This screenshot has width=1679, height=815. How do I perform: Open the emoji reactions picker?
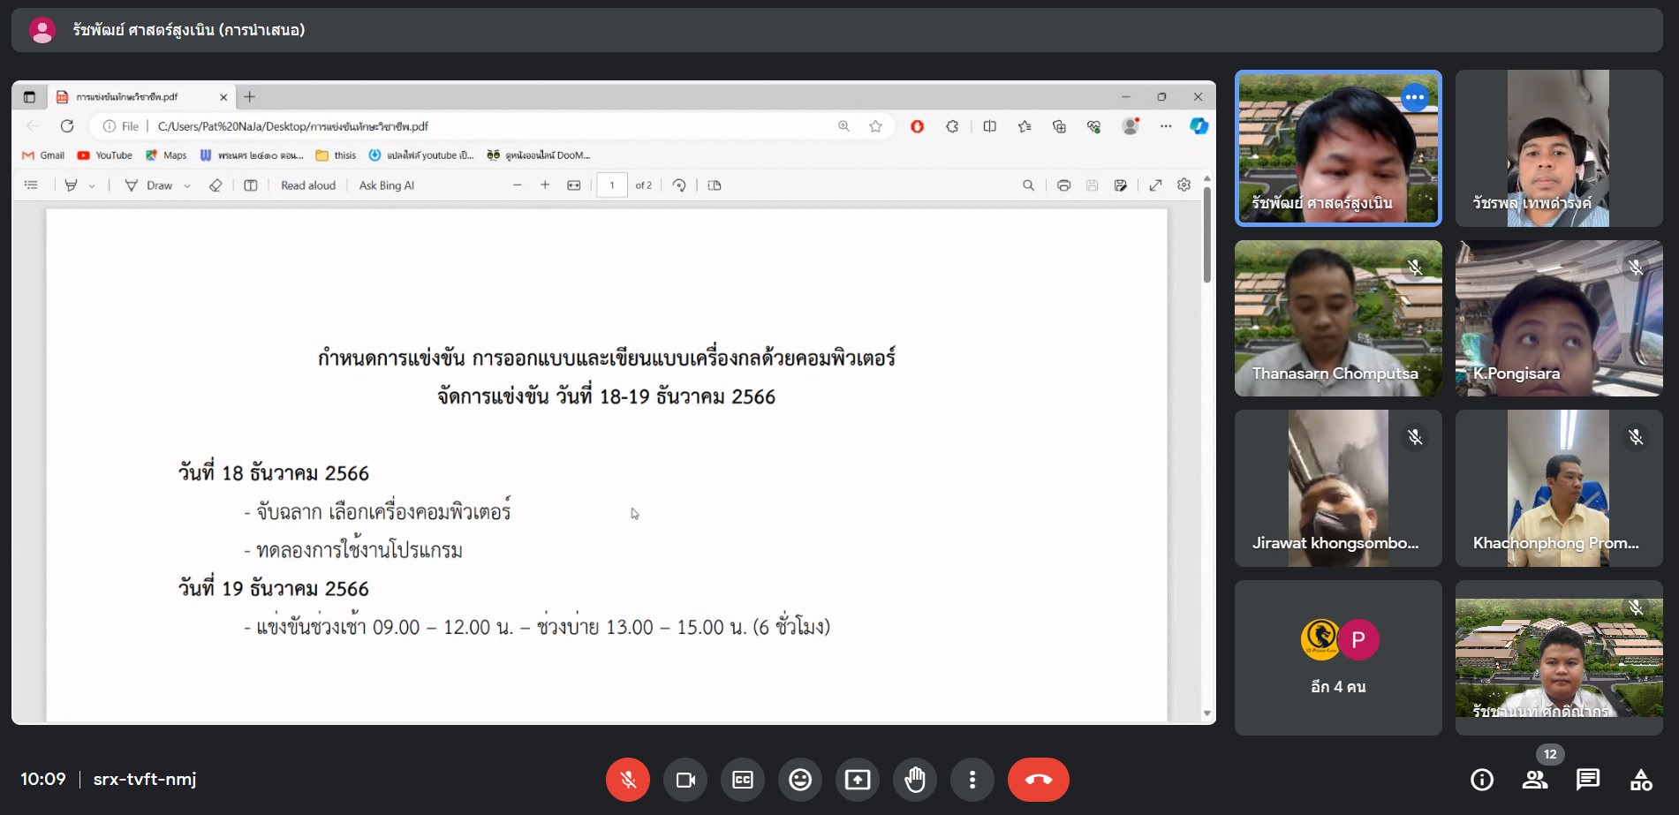800,780
